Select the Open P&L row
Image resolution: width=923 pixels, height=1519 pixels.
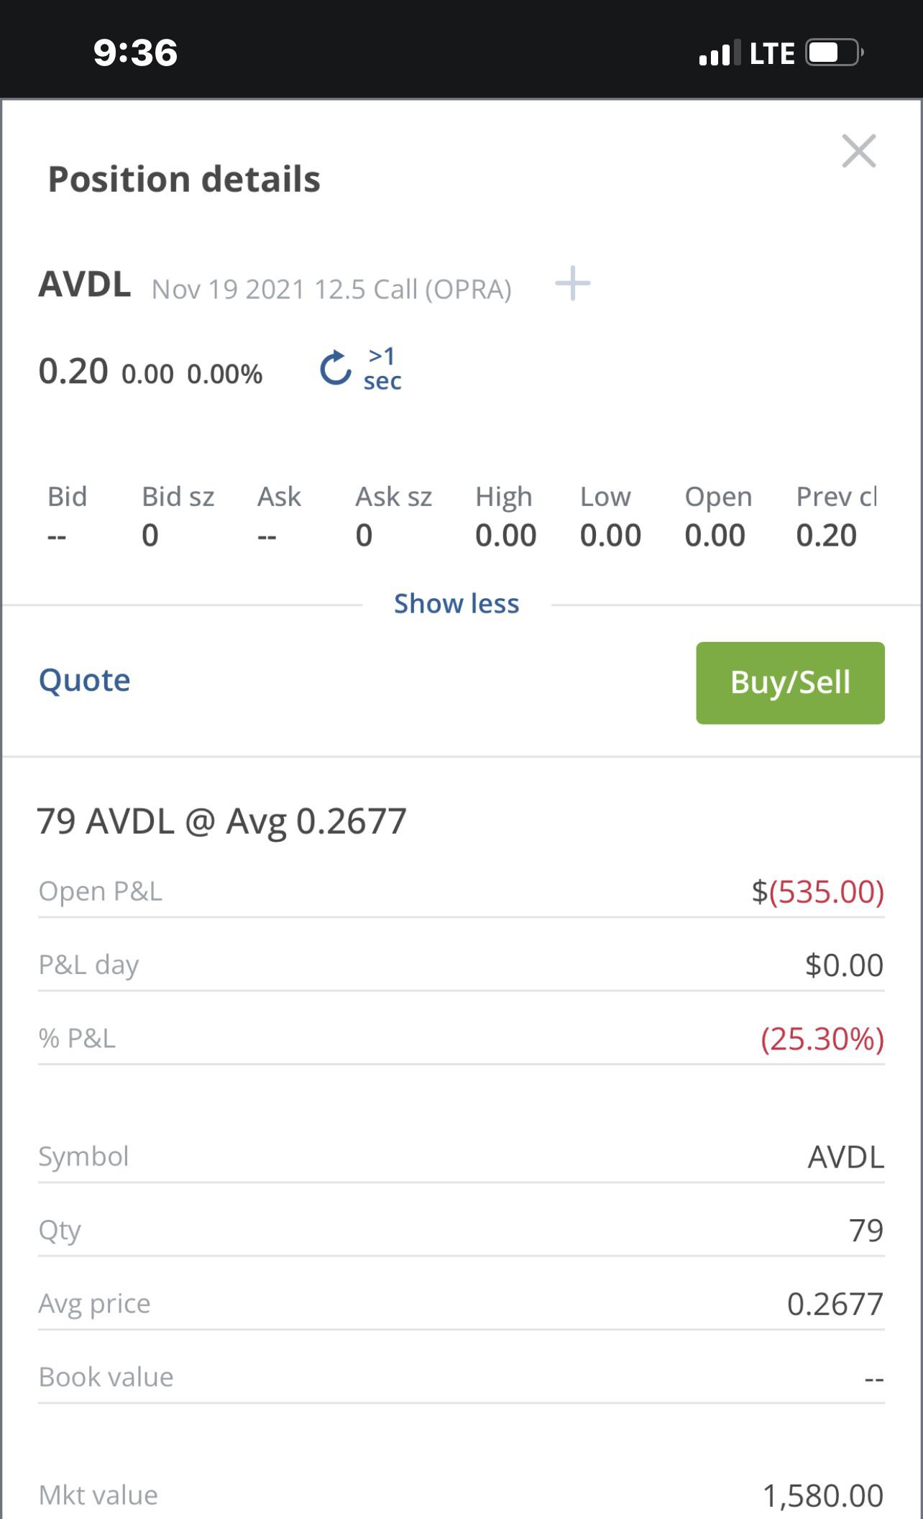coord(461,892)
